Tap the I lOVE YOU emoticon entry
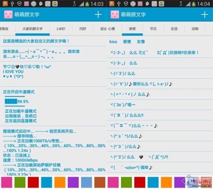Viewport: 213px width, 189px height. click(53, 74)
